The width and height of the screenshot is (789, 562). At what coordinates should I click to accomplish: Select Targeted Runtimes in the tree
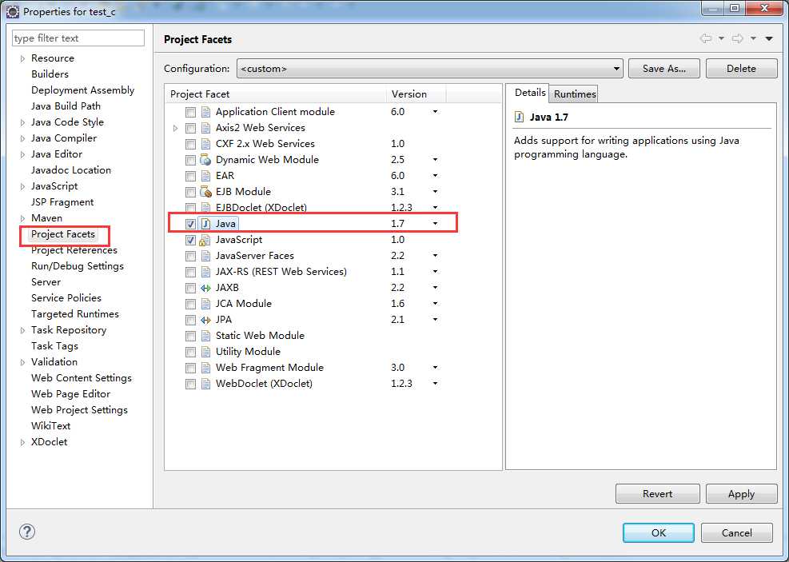click(75, 314)
